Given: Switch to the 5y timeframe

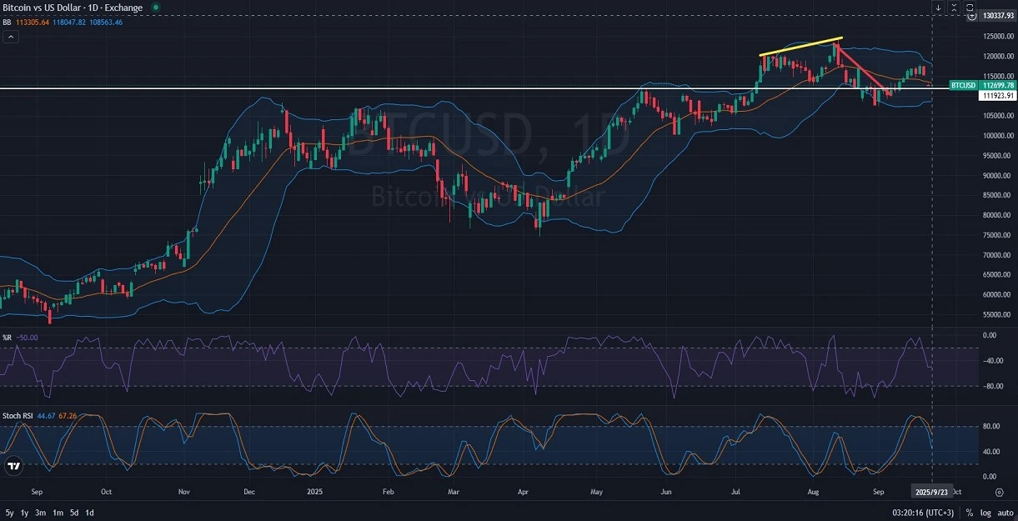Looking at the screenshot, I should (9, 512).
